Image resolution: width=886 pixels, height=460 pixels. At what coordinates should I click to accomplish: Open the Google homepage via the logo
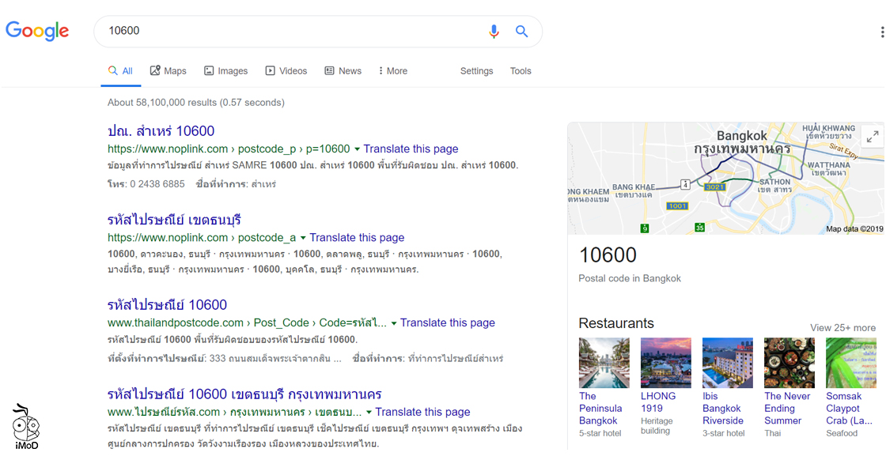coord(37,31)
